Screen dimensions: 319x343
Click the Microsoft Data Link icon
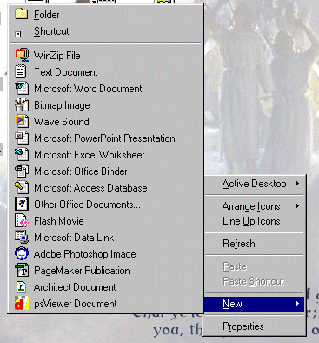pyautogui.click(x=22, y=237)
